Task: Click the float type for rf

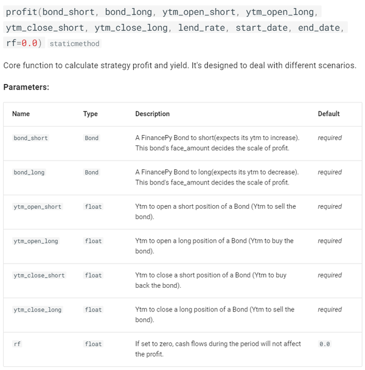Action: click(93, 344)
